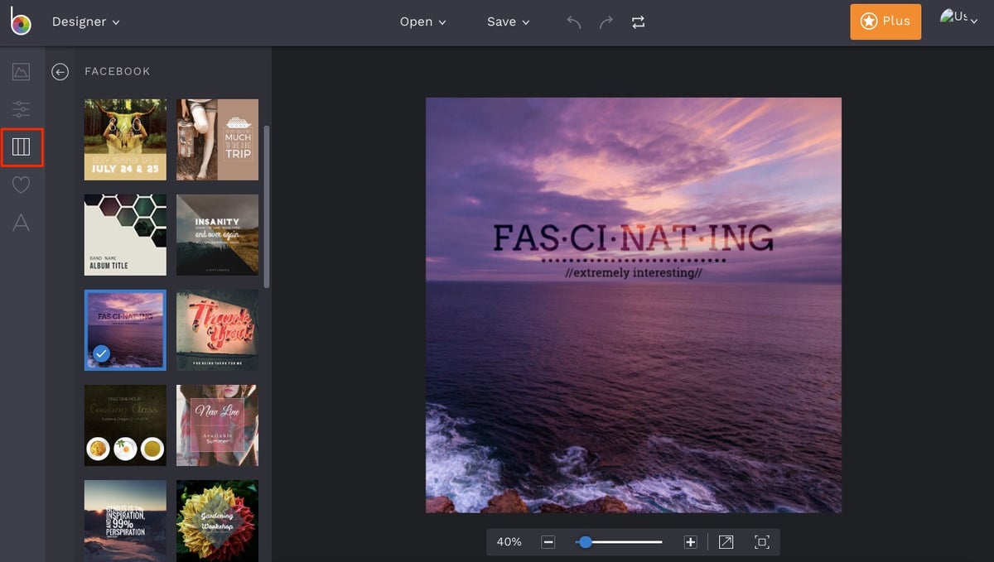Image resolution: width=994 pixels, height=562 pixels.
Task: Click the repeat/swap arrows icon in toolbar
Action: coord(639,22)
